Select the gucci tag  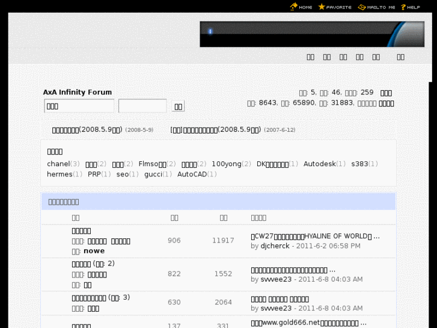[153, 174]
